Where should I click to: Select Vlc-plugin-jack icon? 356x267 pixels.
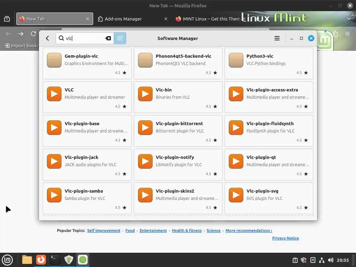[54, 161]
